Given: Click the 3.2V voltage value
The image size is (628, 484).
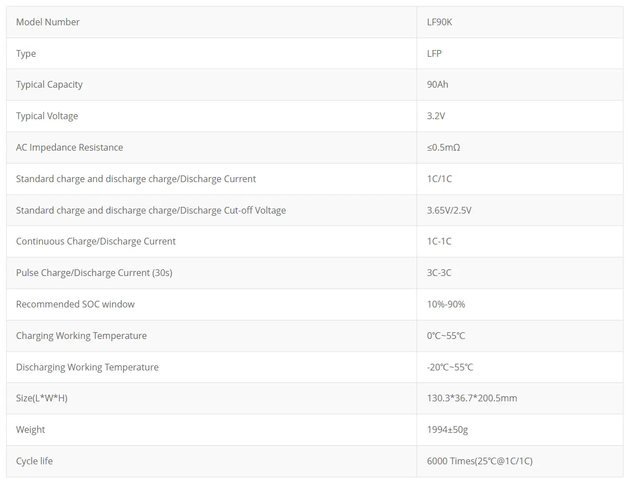Looking at the screenshot, I should 436,116.
